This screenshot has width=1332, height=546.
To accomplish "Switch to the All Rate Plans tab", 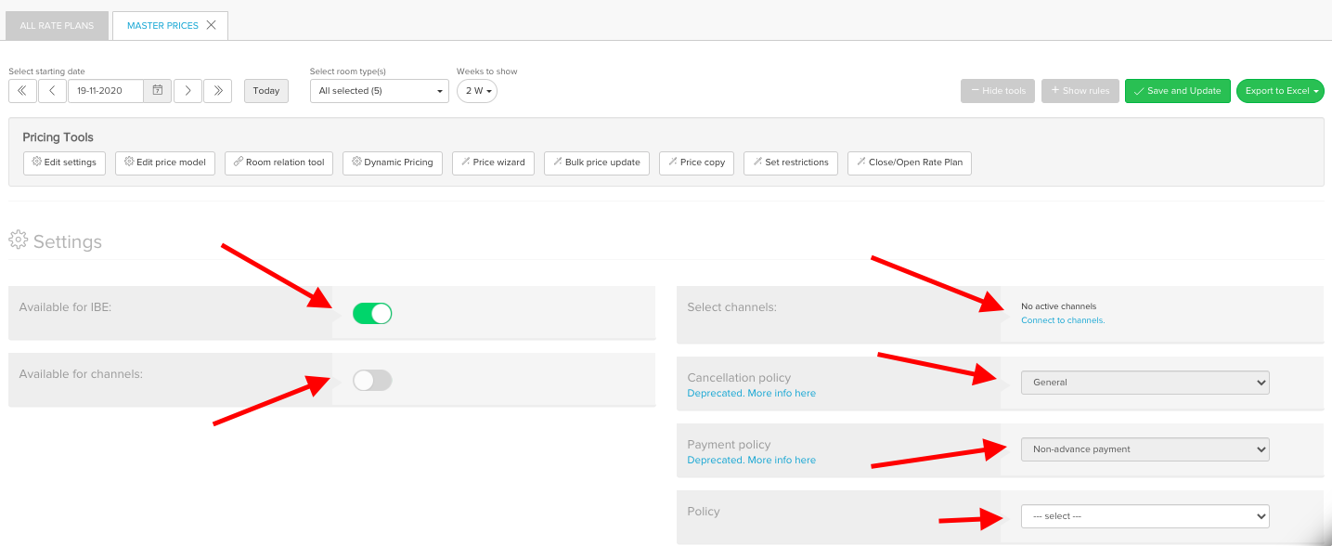I will click(57, 26).
